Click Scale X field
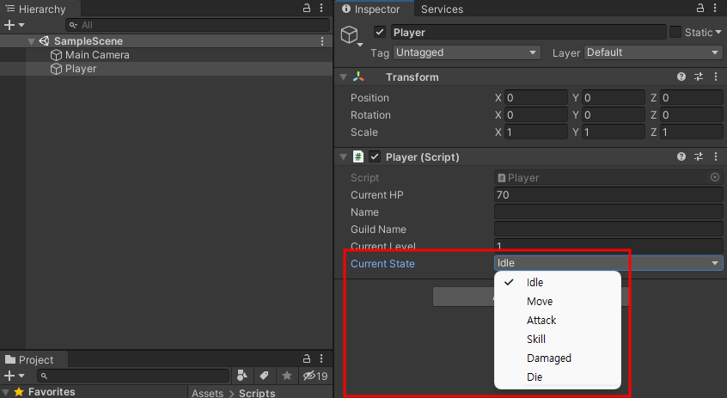Screen dimensions: 727x398 536,132
